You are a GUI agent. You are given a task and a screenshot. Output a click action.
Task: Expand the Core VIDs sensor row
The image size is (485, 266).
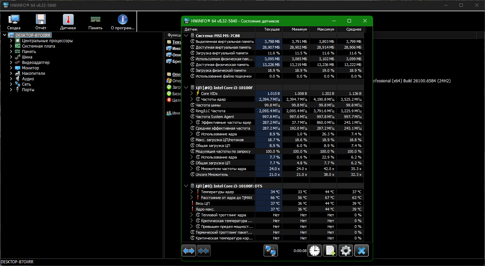pos(191,93)
